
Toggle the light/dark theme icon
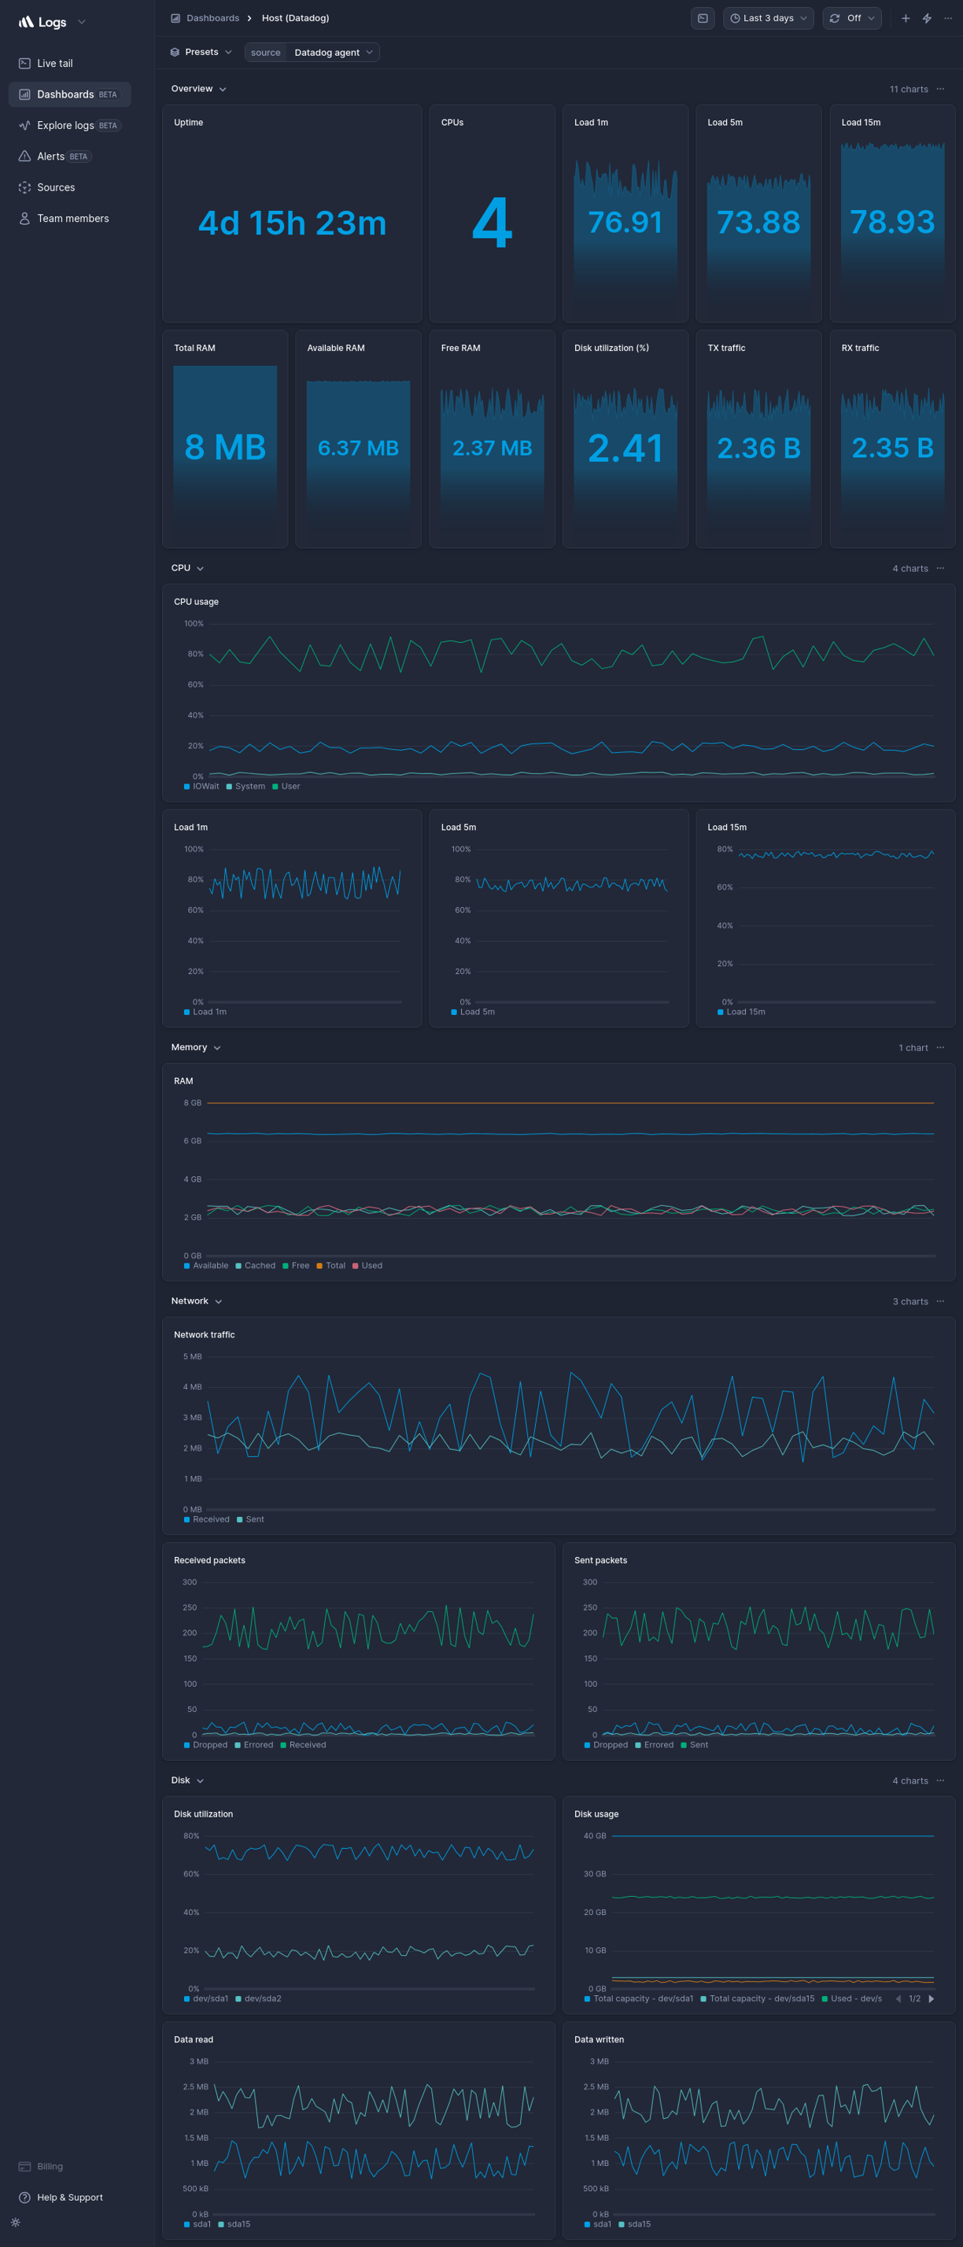click(16, 2222)
